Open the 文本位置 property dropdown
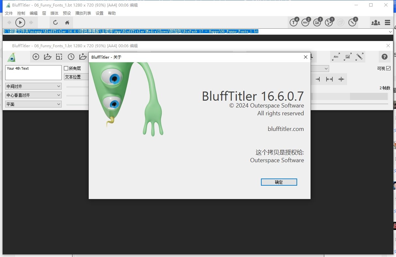The image size is (396, 257). (76, 77)
